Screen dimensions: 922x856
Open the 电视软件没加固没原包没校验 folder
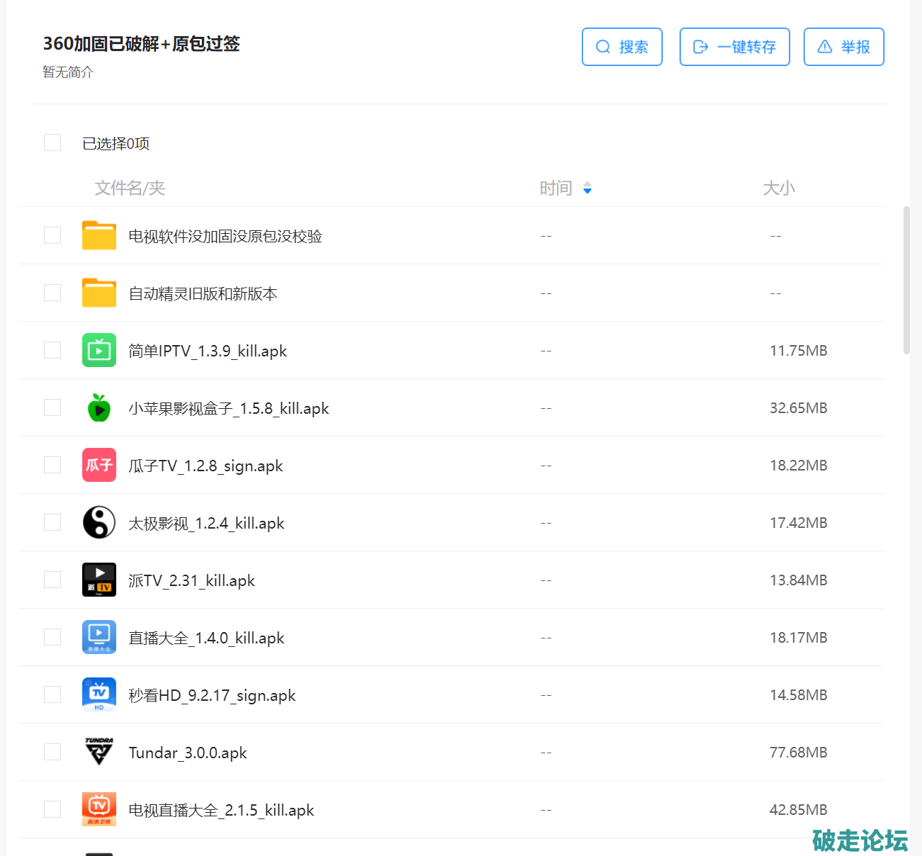pos(225,236)
